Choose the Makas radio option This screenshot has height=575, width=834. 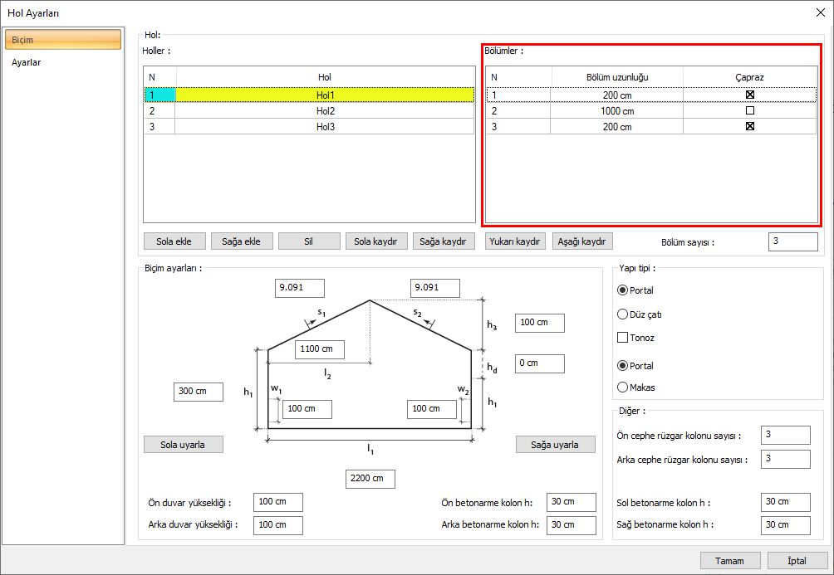tap(623, 387)
